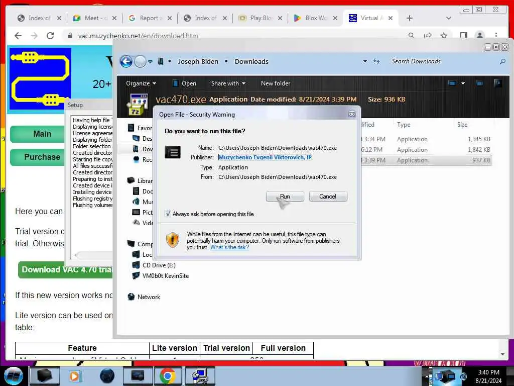Click Download VAC 4.70 trial button
Image resolution: width=514 pixels, height=386 pixels.
(66, 269)
